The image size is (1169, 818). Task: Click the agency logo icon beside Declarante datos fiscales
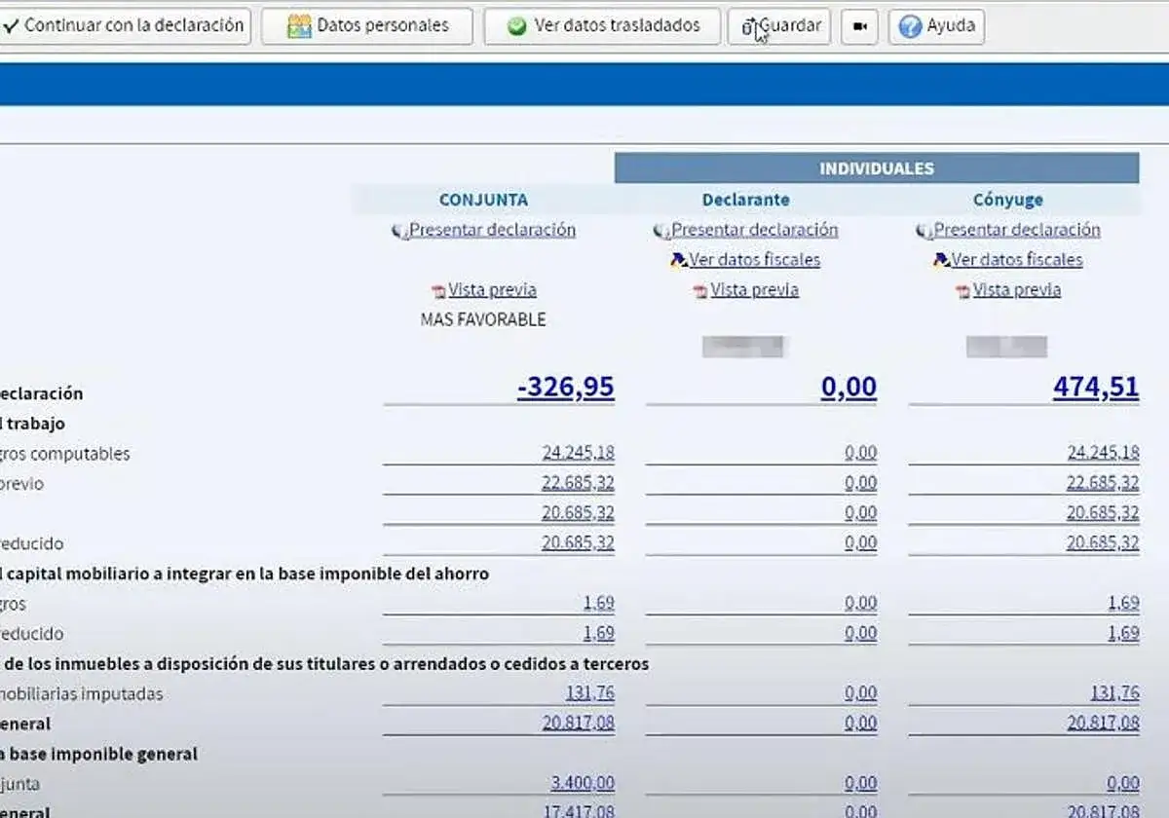[679, 260]
